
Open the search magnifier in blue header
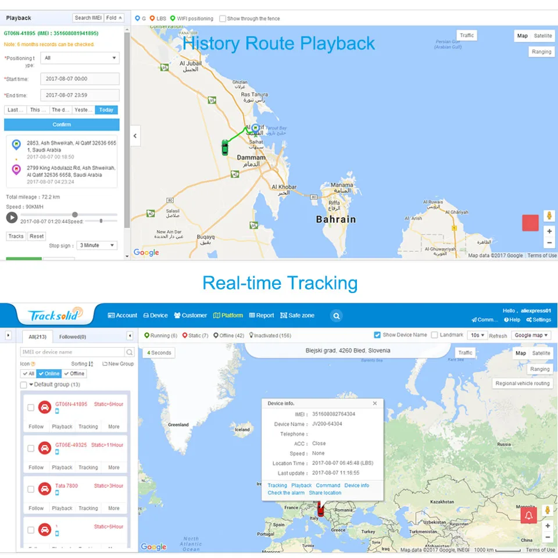click(x=337, y=316)
